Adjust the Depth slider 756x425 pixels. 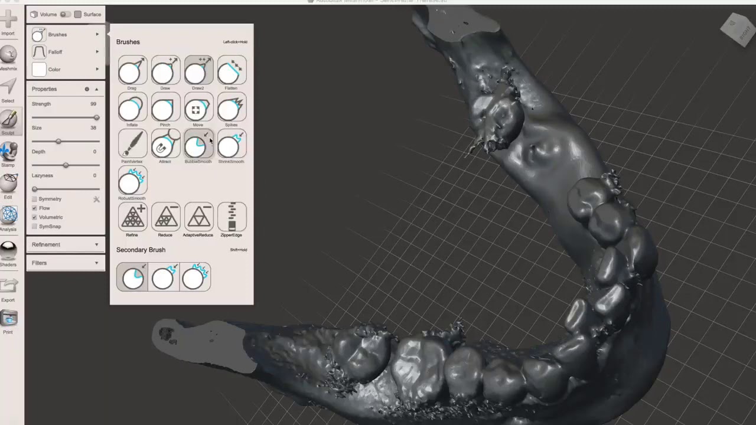pos(66,165)
